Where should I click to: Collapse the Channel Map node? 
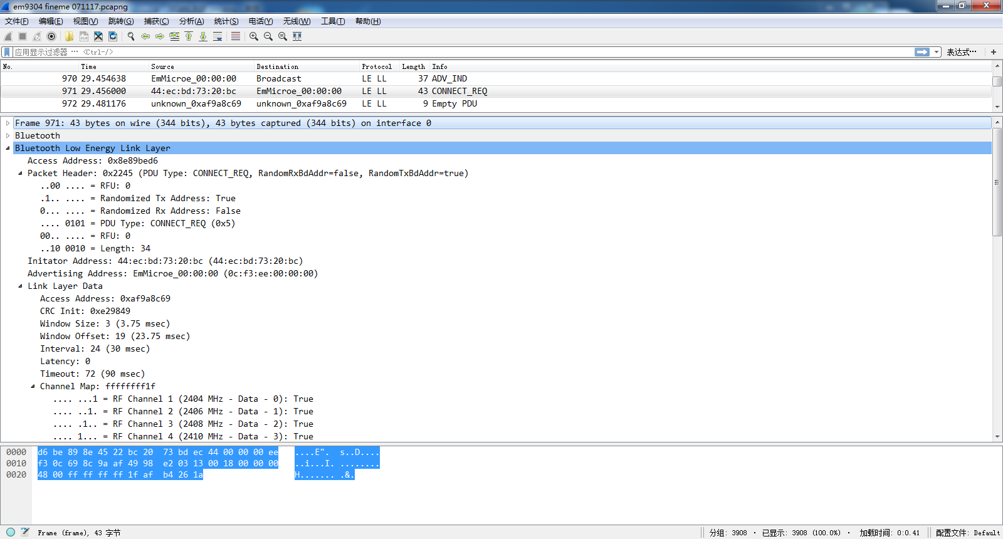pos(33,386)
